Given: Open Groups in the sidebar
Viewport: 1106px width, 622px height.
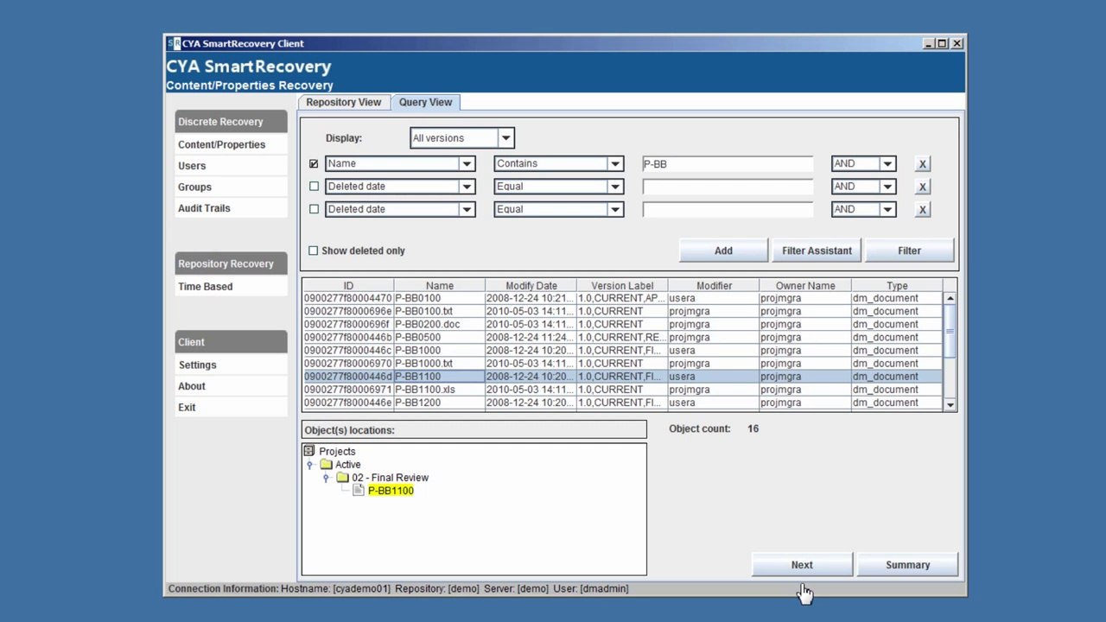Looking at the screenshot, I should (x=231, y=187).
